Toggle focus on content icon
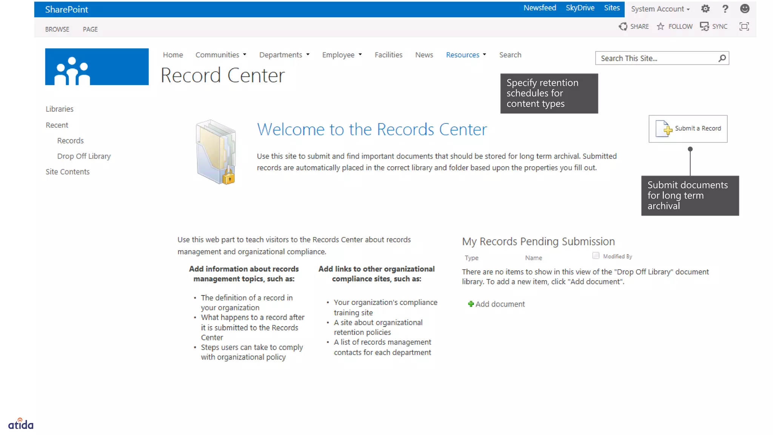773x435 pixels. (744, 26)
